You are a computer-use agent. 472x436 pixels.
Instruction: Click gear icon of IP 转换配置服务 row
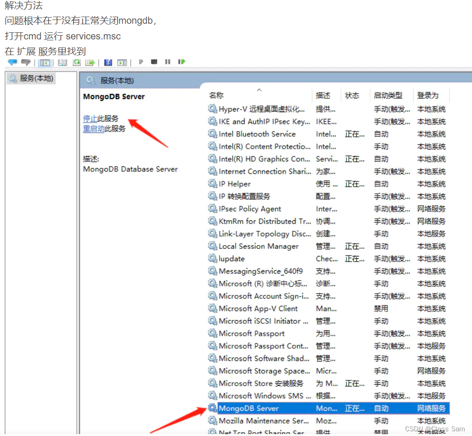(x=213, y=196)
